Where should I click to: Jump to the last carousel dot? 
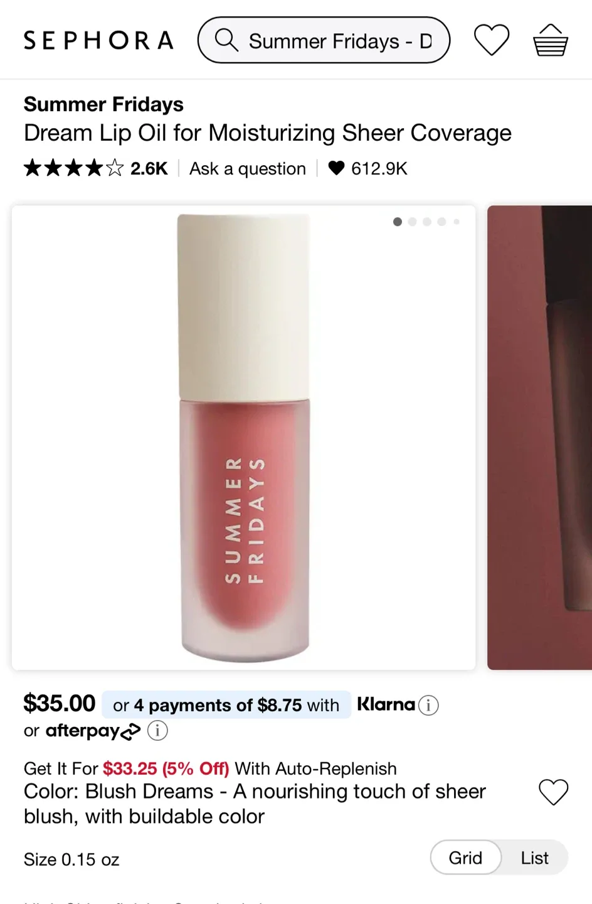pos(456,222)
